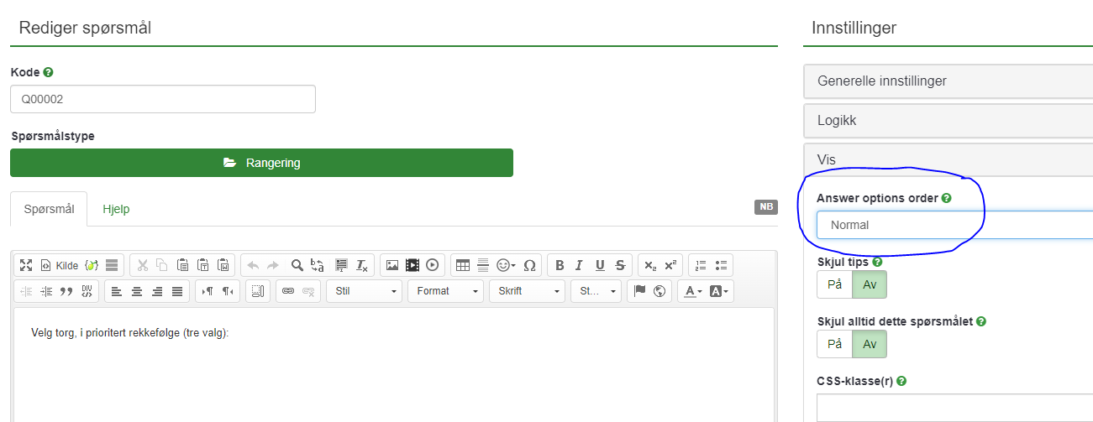The width and height of the screenshot is (1093, 422).
Task: Set text direction right-to-left
Action: pyautogui.click(x=228, y=291)
